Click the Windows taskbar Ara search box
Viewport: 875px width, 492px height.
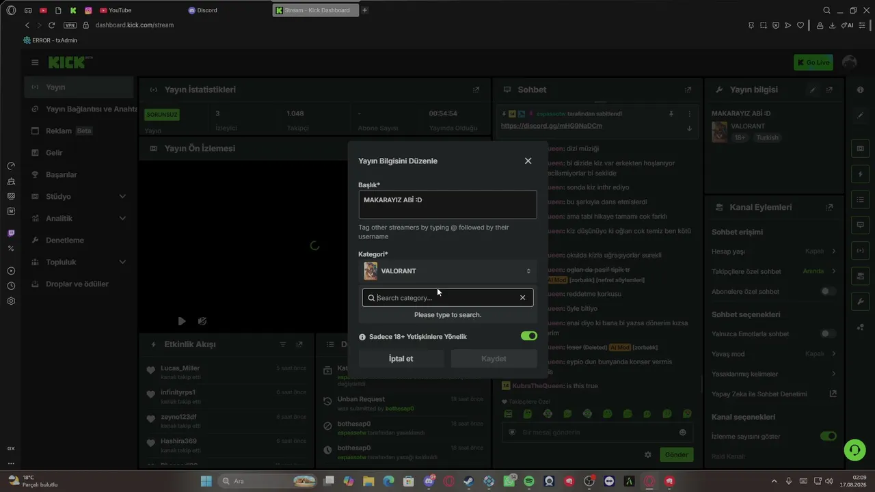pyautogui.click(x=267, y=481)
